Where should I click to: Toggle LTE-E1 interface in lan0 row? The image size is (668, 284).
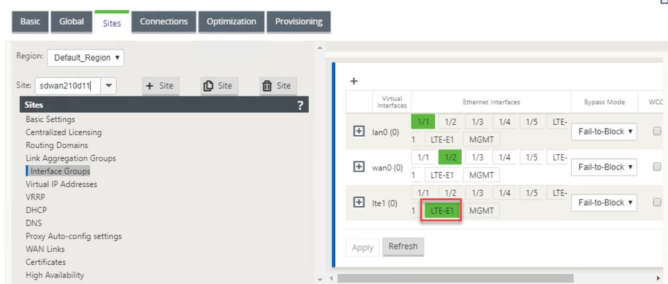click(442, 139)
